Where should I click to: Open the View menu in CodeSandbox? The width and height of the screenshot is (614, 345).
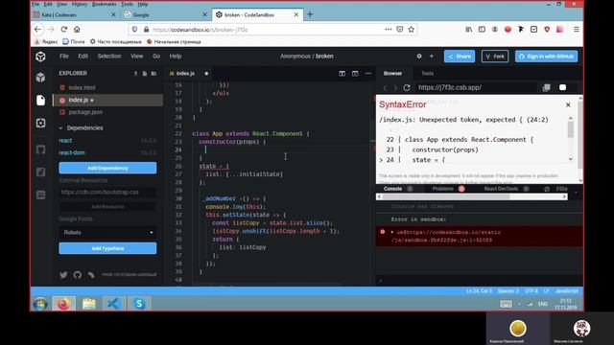(x=136, y=57)
